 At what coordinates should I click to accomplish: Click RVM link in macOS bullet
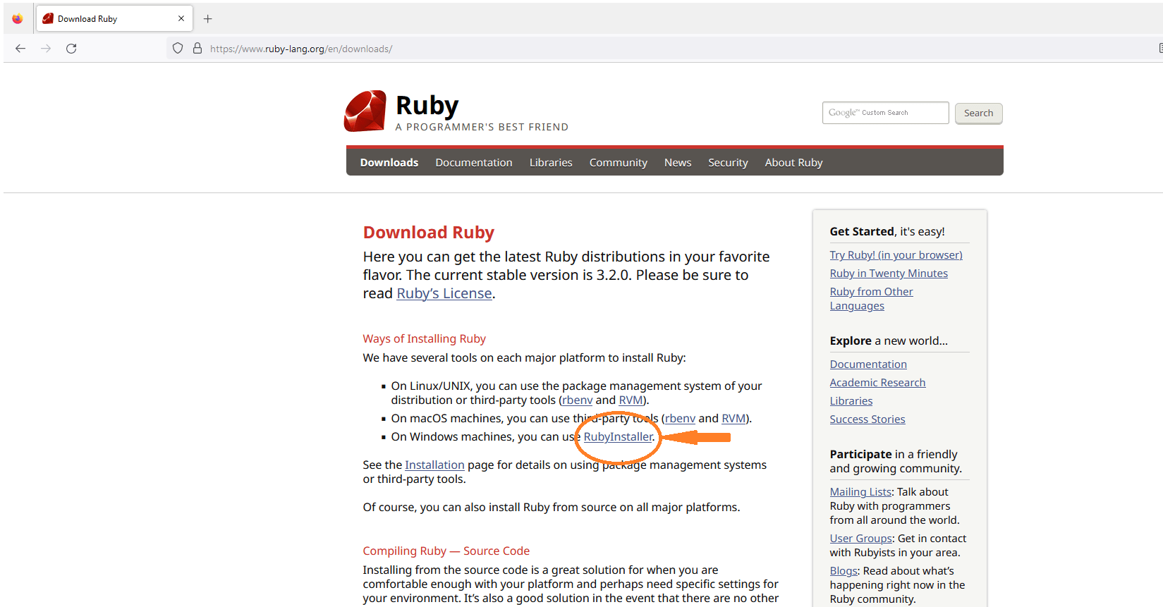click(733, 418)
